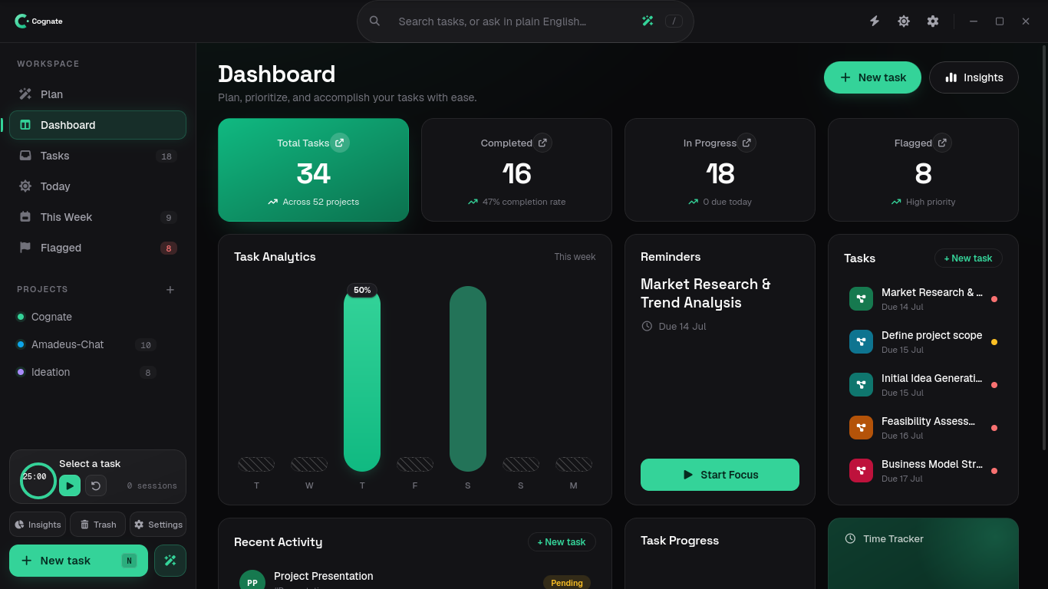Image resolution: width=1048 pixels, height=589 pixels.
Task: Click the lightning bolt quick actions icon
Action: tap(875, 21)
